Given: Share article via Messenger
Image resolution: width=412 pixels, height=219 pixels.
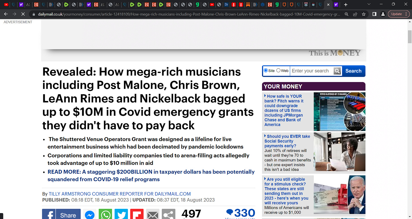Looking at the screenshot, I should tap(90, 214).
